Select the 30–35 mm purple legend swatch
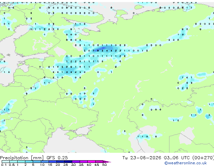The height and width of the screenshot is (166, 214). [76, 162]
